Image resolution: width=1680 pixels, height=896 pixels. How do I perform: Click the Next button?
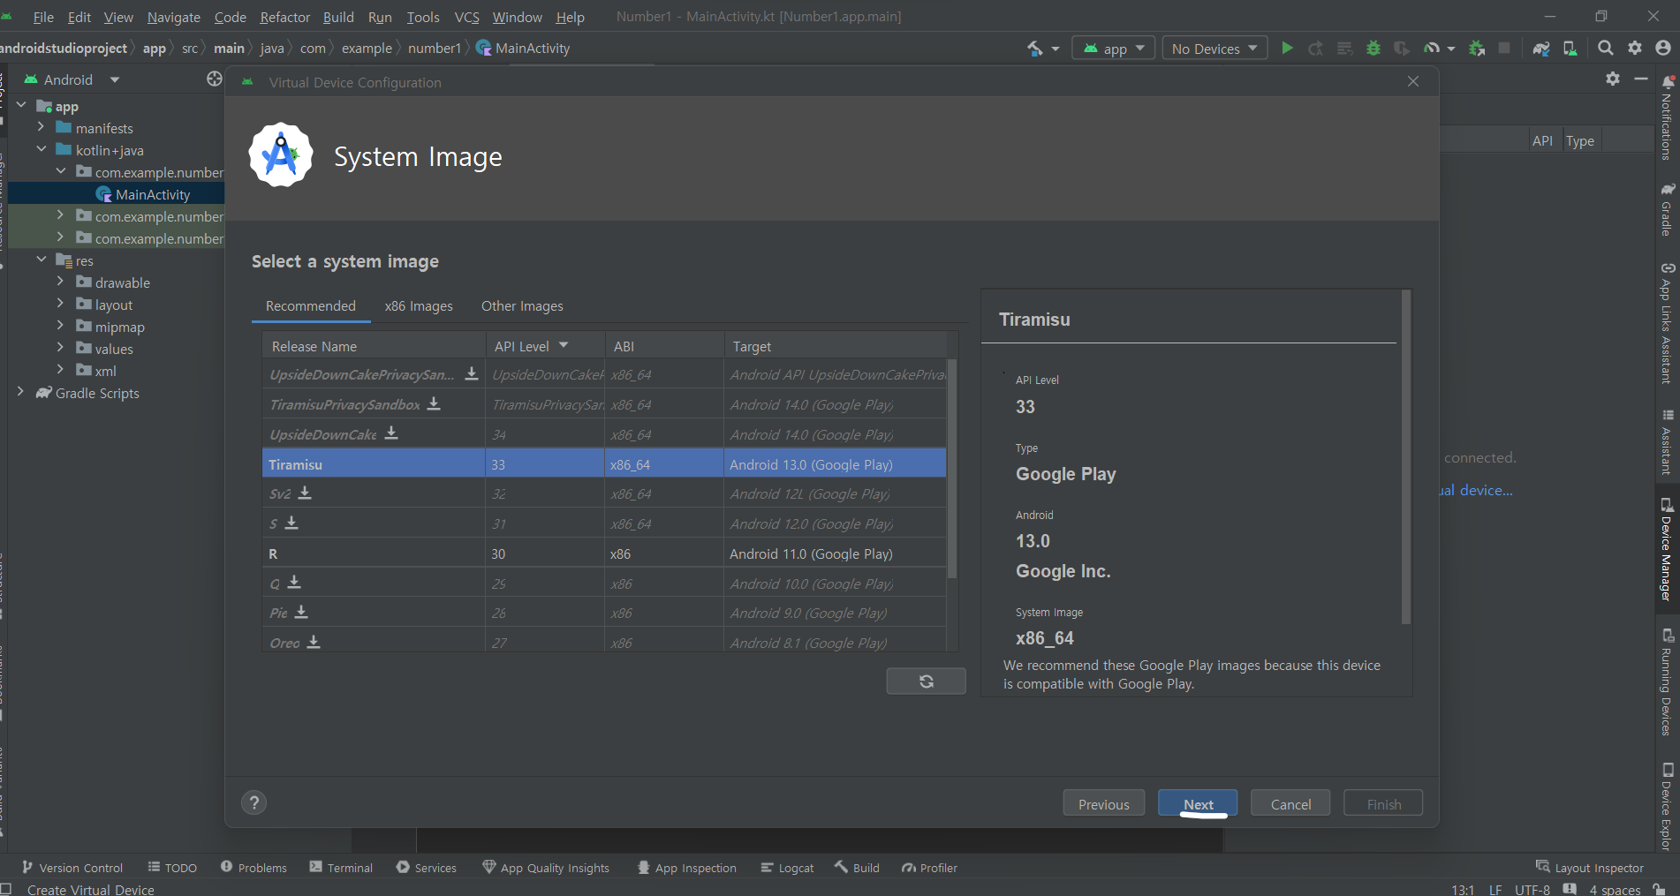[1198, 803]
